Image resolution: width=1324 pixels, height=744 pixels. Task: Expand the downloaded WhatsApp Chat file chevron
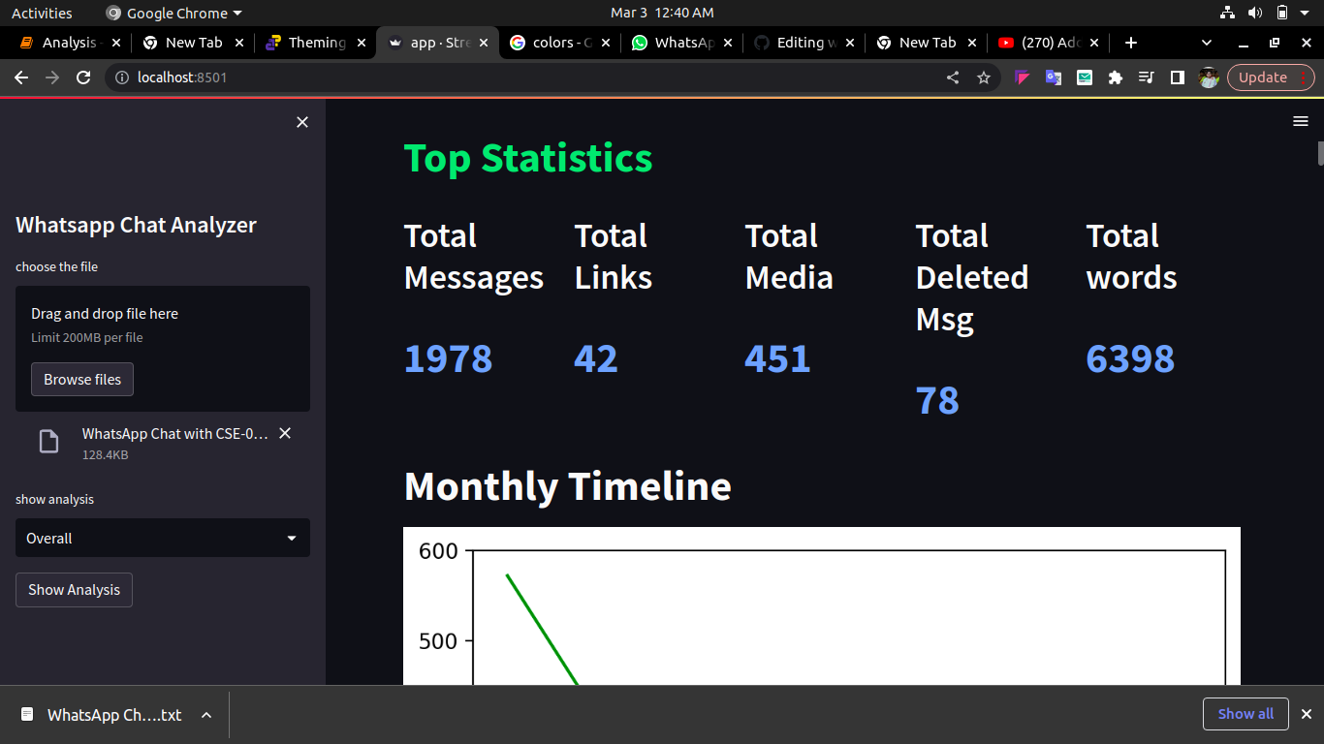(x=205, y=714)
